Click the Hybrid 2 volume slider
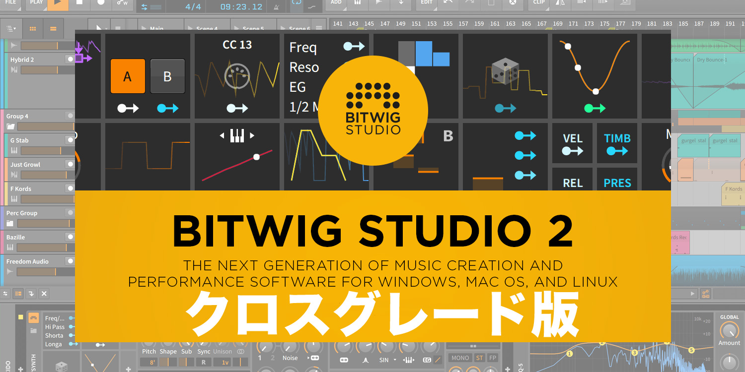The height and width of the screenshot is (372, 745). point(47,70)
